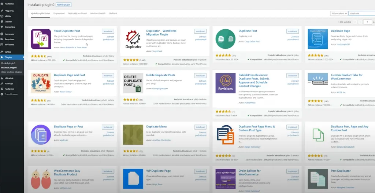Switch to the Nejčastěji používané tab

78,14
